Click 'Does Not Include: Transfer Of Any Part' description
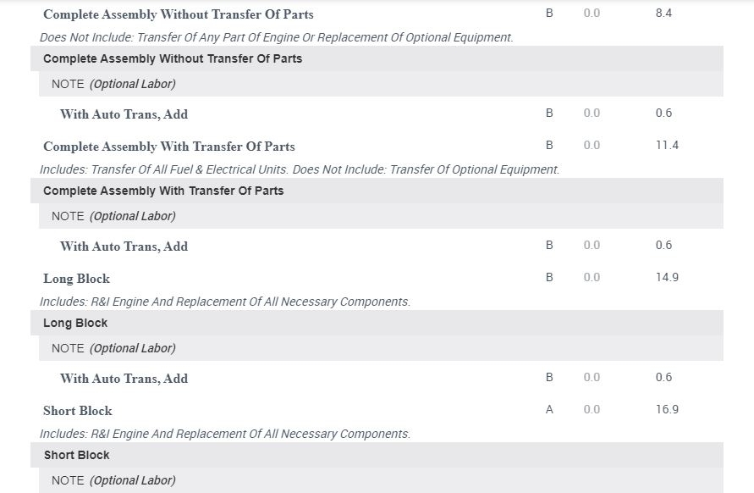This screenshot has height=493, width=754. (276, 37)
